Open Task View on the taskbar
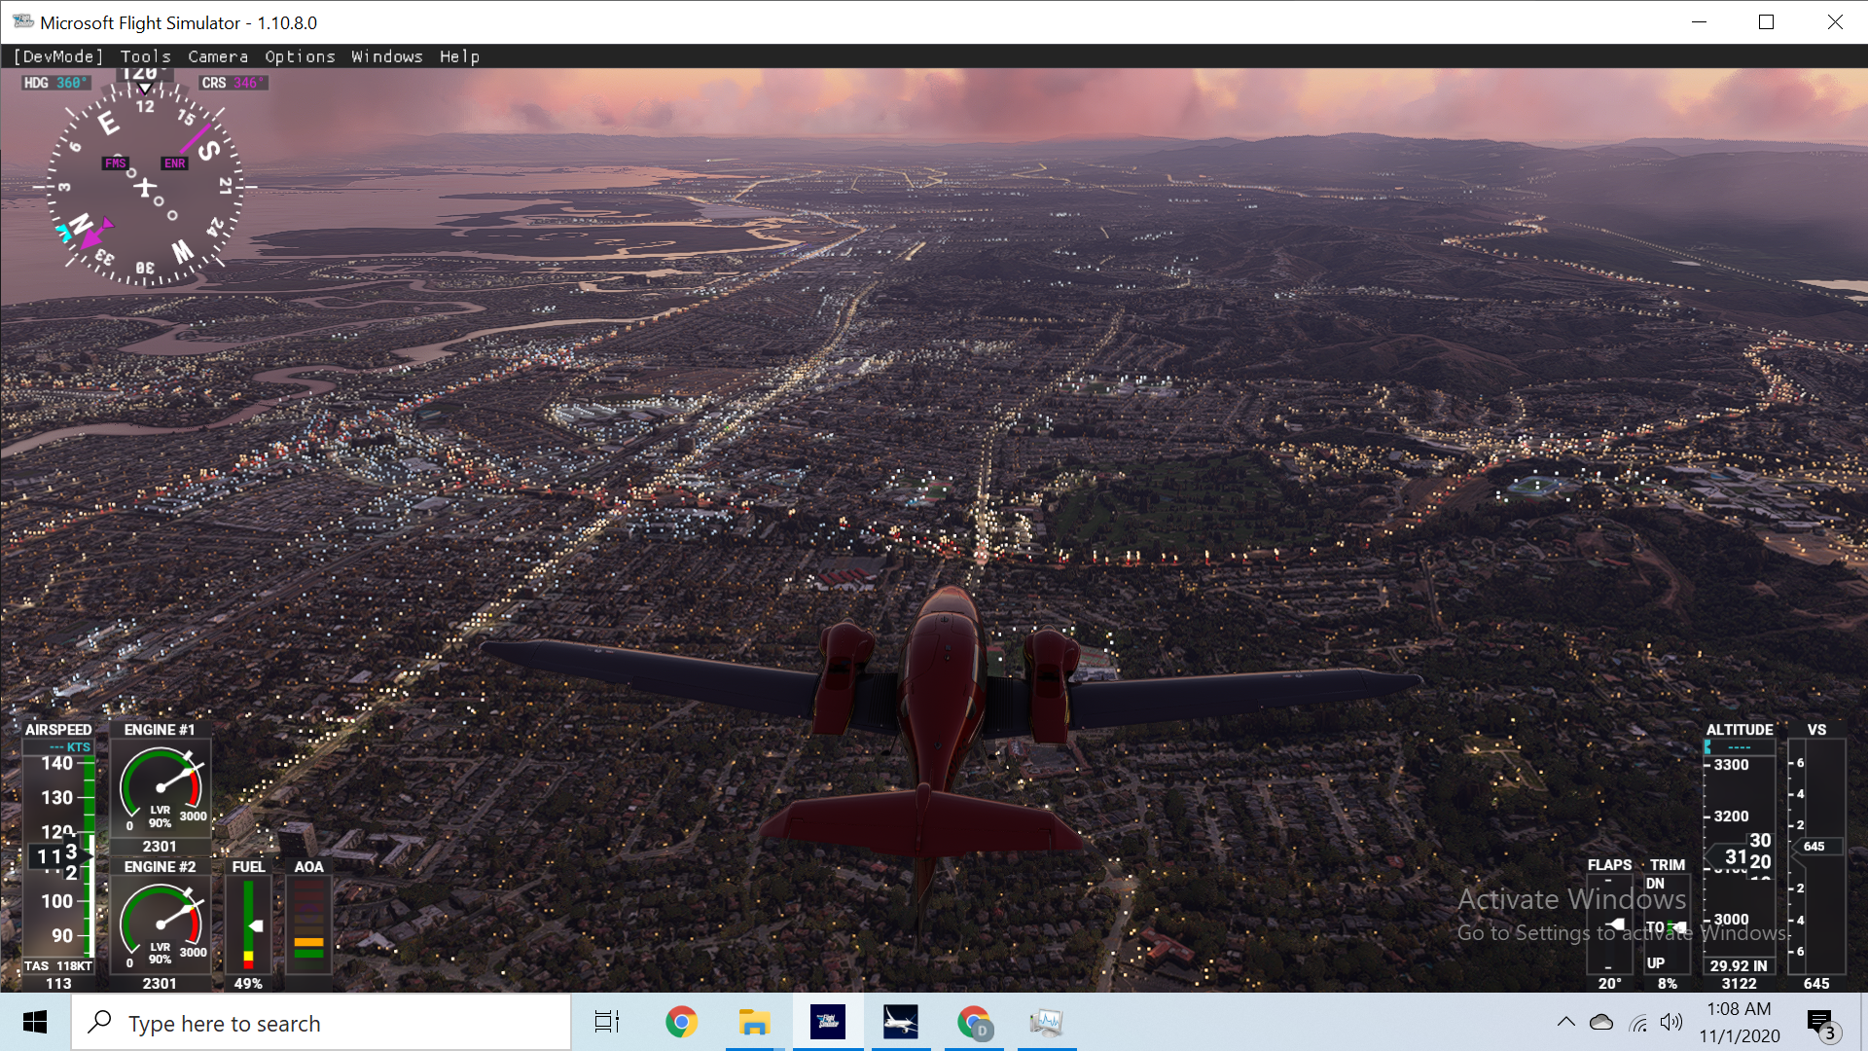Screen dimensions: 1868x1051 [607, 1022]
